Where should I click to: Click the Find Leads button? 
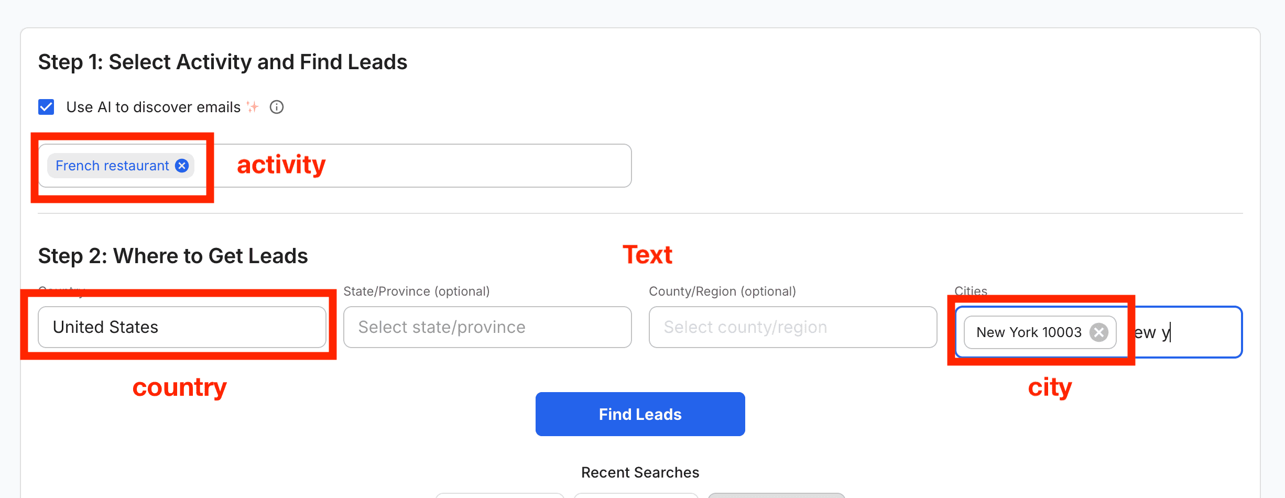click(x=640, y=414)
